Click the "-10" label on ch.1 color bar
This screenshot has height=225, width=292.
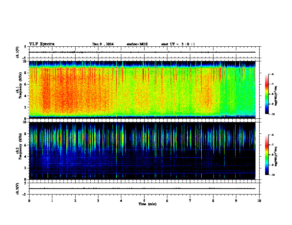pyautogui.click(x=272, y=114)
